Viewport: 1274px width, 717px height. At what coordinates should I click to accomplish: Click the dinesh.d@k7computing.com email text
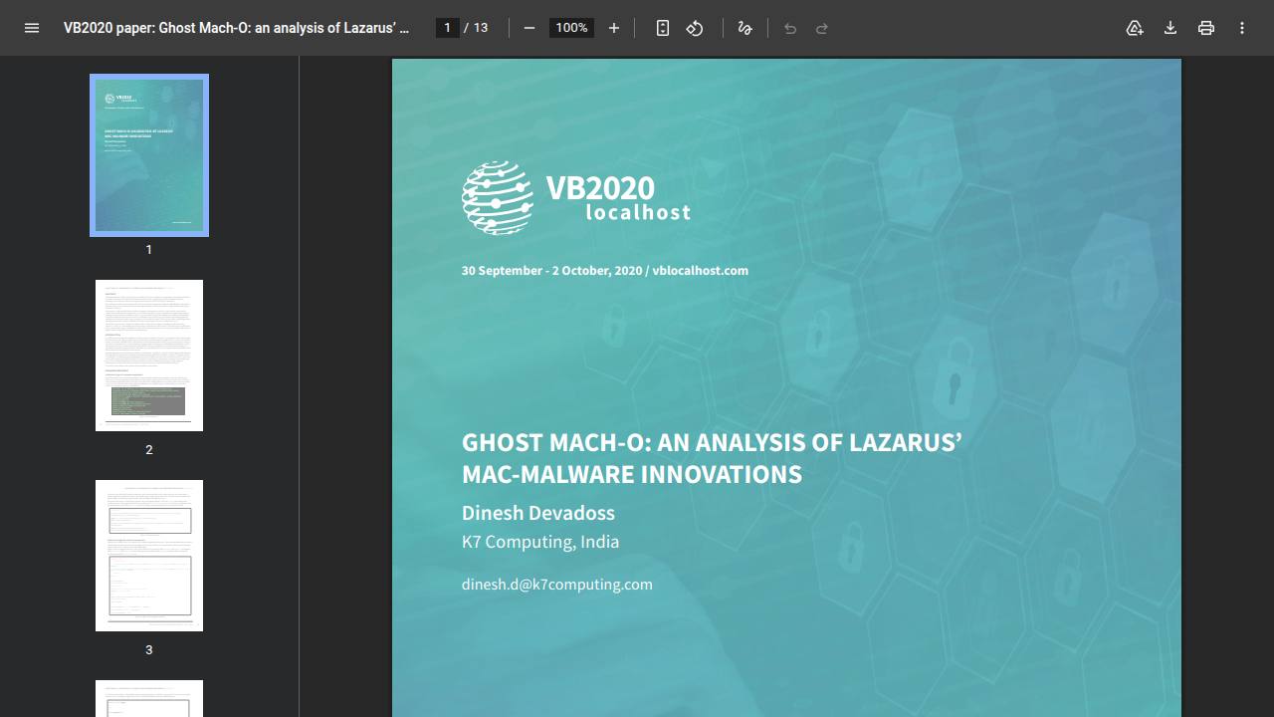tap(557, 585)
